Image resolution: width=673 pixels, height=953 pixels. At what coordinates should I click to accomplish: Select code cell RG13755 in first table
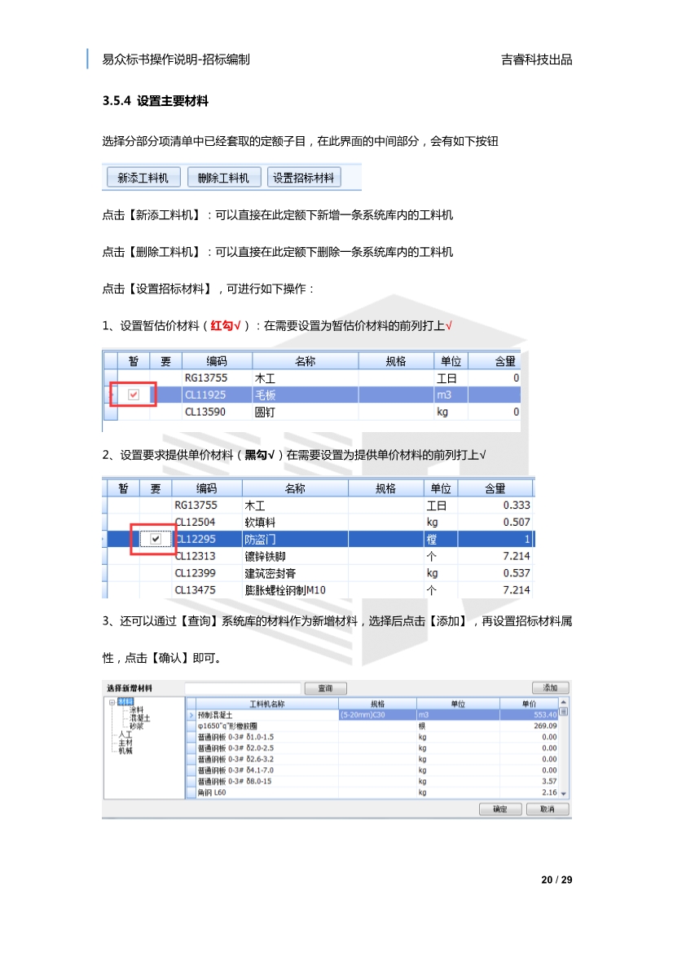coord(217,378)
